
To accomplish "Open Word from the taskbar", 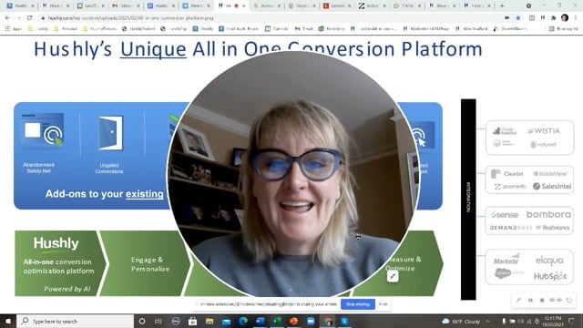I will [x=260, y=321].
